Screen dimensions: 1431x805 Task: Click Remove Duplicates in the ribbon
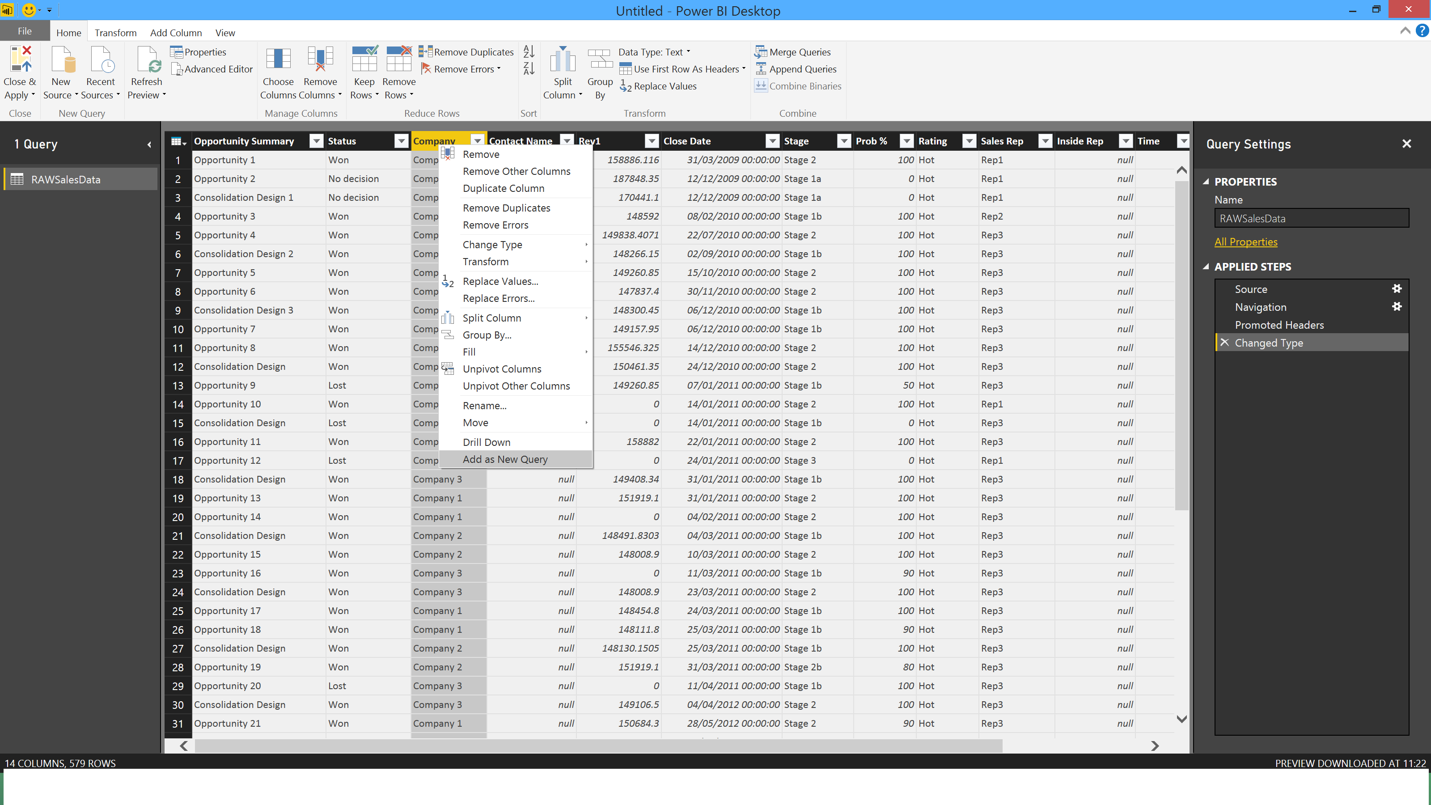click(x=466, y=52)
